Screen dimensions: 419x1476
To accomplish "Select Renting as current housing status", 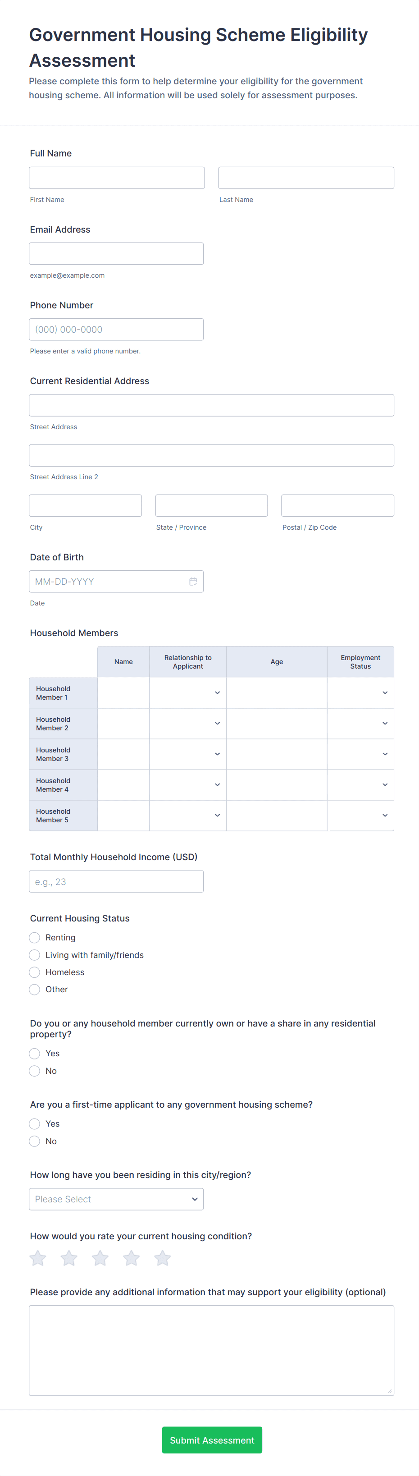I will tap(35, 937).
